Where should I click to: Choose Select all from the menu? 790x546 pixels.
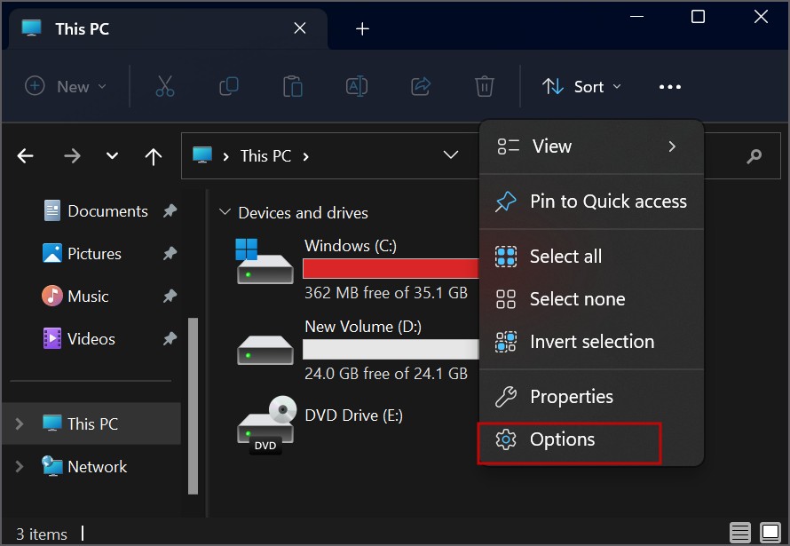590,257
